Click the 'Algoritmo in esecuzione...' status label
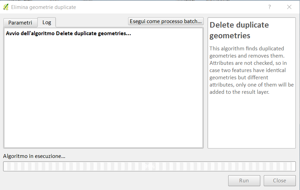 click(34, 156)
